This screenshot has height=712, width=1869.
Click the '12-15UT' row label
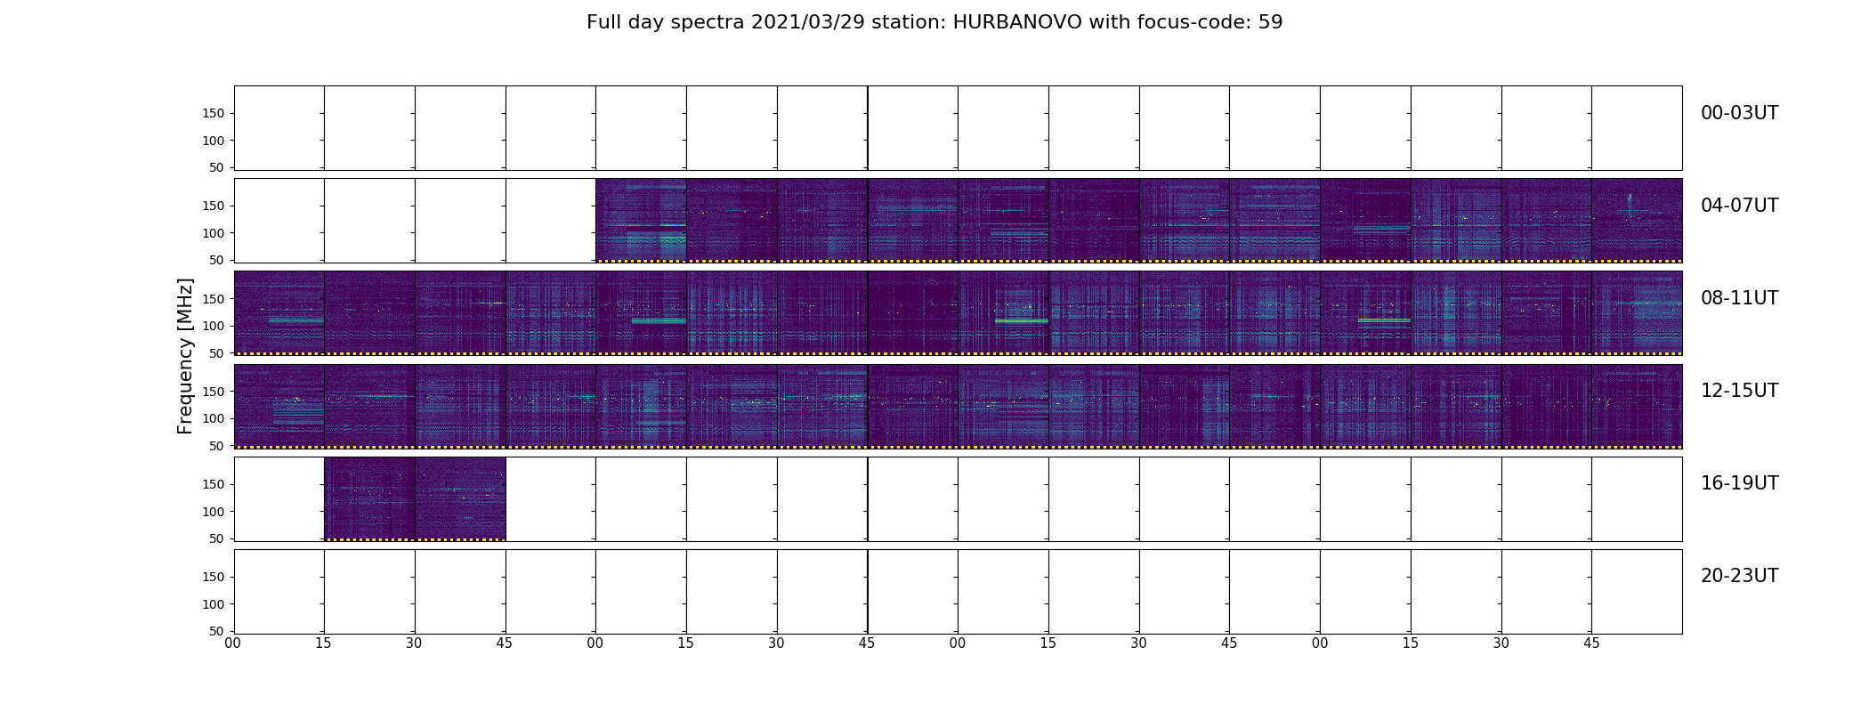[1739, 391]
